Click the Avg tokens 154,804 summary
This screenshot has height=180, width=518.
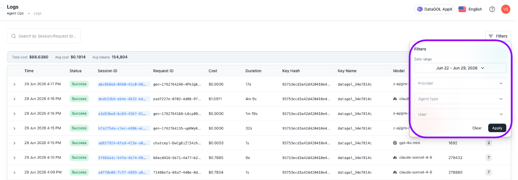pyautogui.click(x=110, y=57)
